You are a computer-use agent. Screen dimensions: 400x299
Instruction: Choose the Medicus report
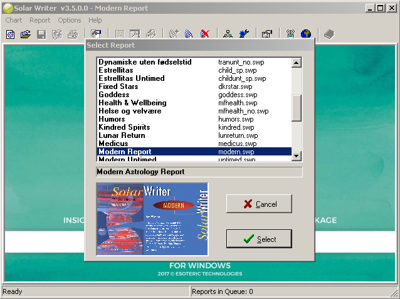click(194, 144)
